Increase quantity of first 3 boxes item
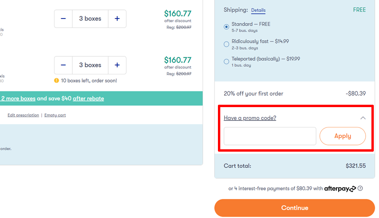379x218 pixels. pos(117,19)
